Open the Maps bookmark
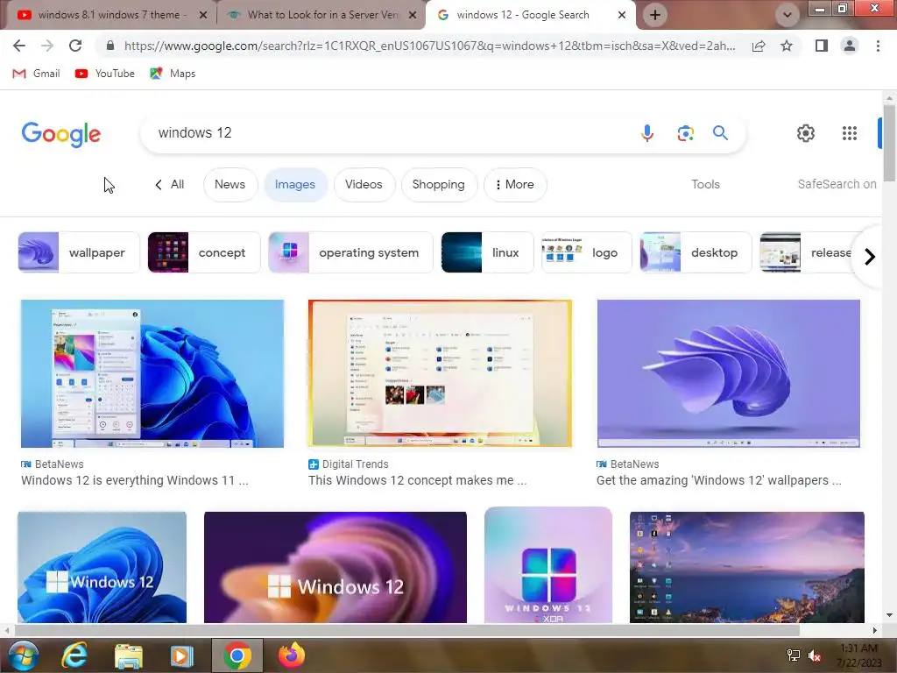 pos(173,74)
